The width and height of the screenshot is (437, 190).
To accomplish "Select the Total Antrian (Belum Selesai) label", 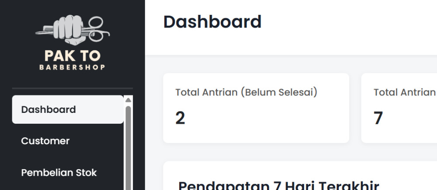I will click(x=246, y=92).
